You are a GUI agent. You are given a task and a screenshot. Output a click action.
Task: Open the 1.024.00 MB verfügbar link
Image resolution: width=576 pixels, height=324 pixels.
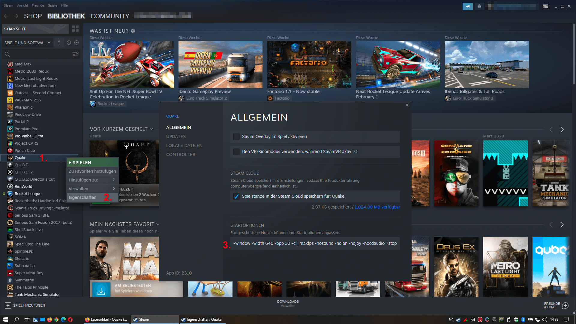coord(377,207)
